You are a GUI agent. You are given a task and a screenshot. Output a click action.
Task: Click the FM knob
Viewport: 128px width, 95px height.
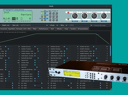(x=104, y=16)
